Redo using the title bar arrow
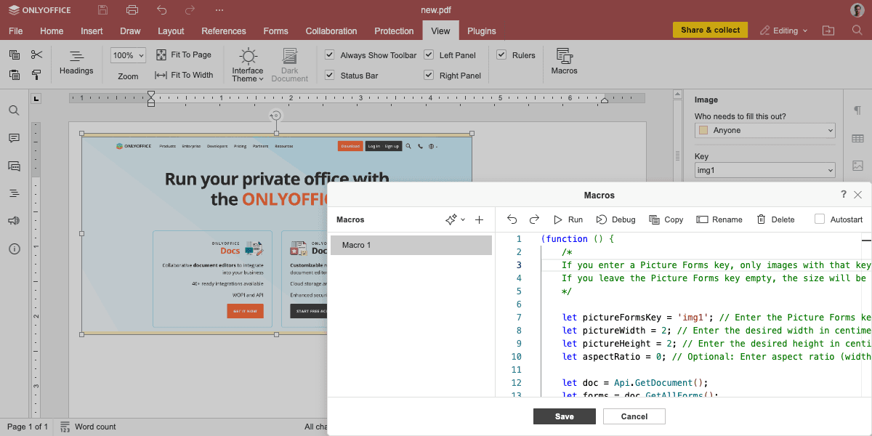 pos(190,10)
